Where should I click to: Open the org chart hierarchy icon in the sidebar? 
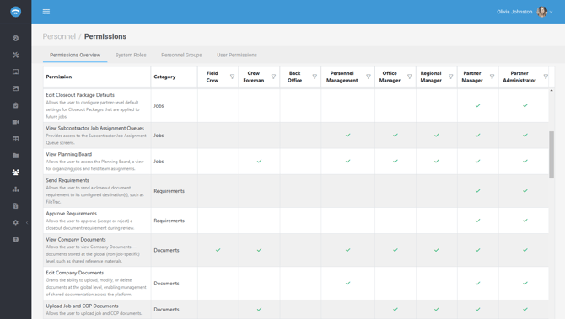pyautogui.click(x=15, y=189)
